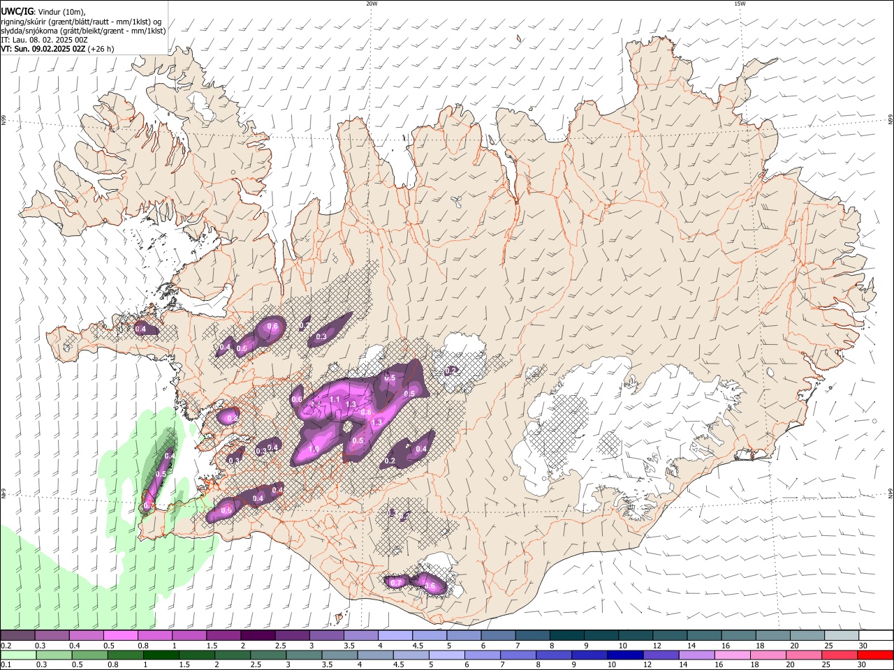Pick the dark purple upper swatch starting at 2
894x670 pixels.
coord(257,636)
